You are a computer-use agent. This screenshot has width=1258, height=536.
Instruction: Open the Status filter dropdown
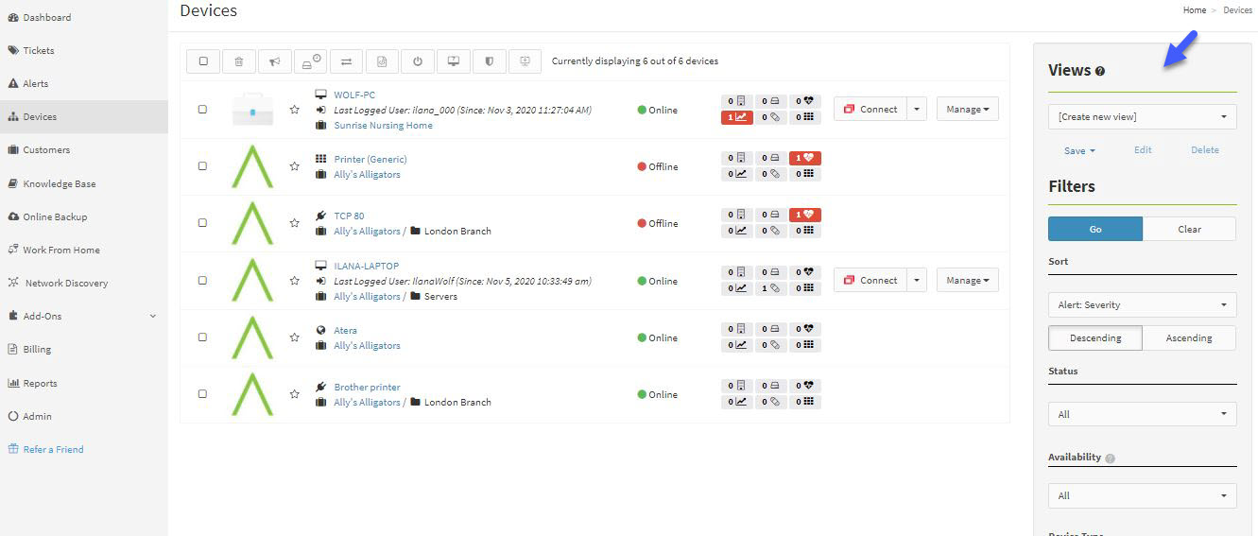tap(1142, 414)
